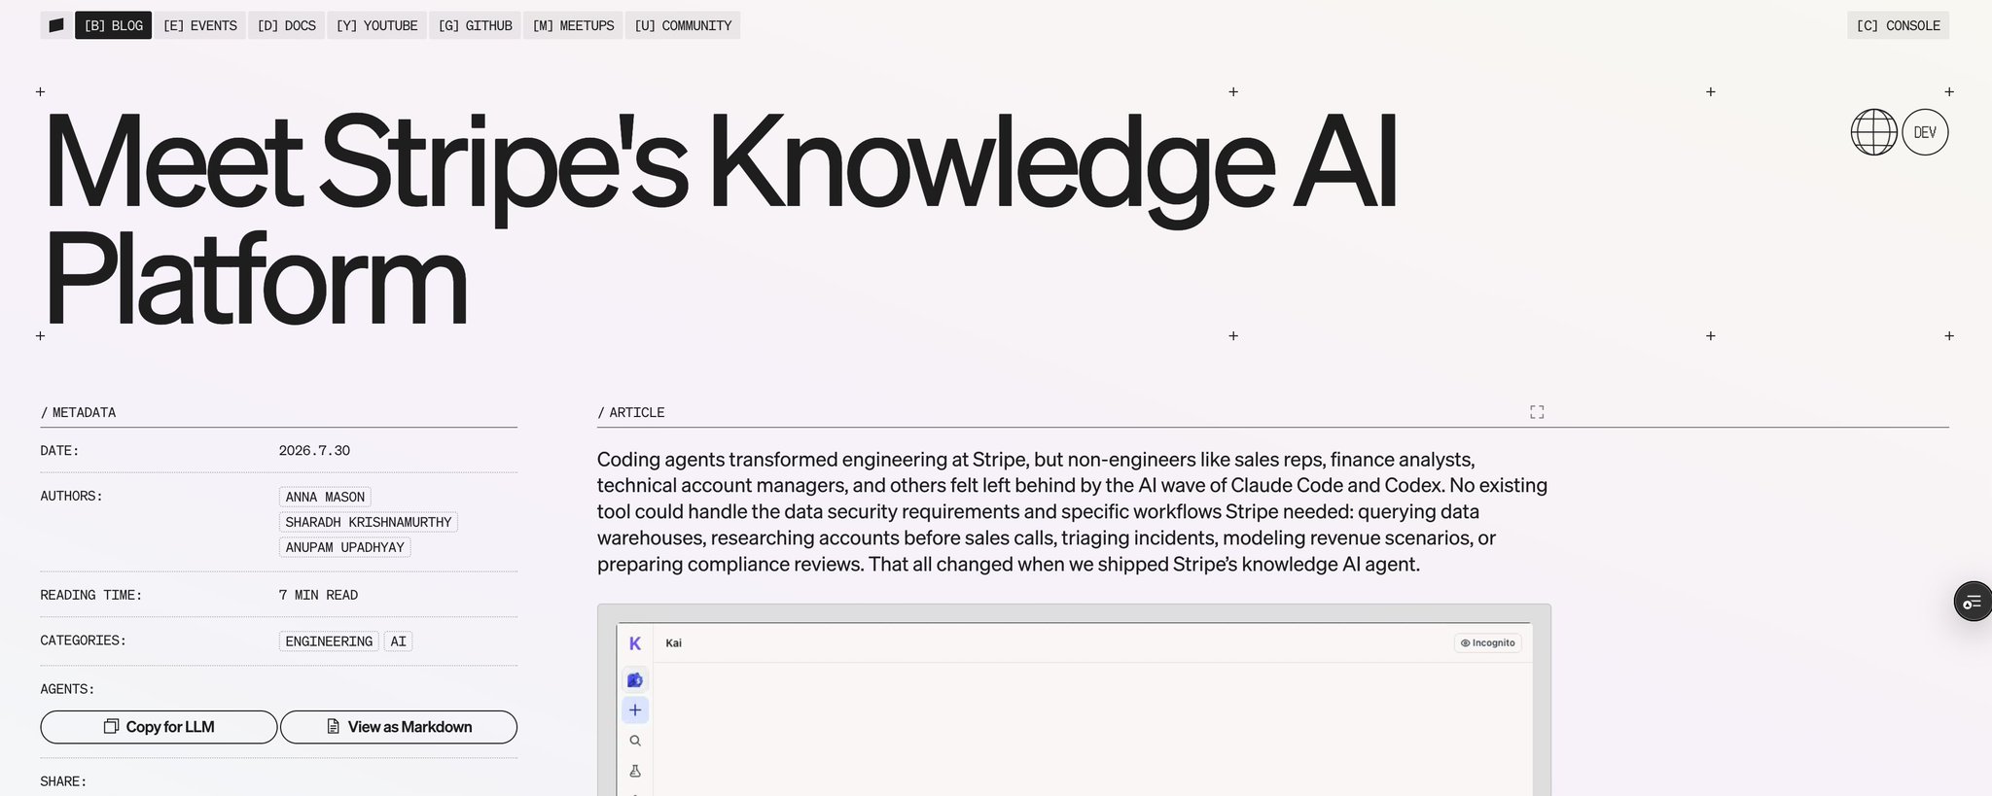Viewport: 1992px width, 796px height.
Task: Click the 'AGENTS:' label
Action: click(67, 689)
